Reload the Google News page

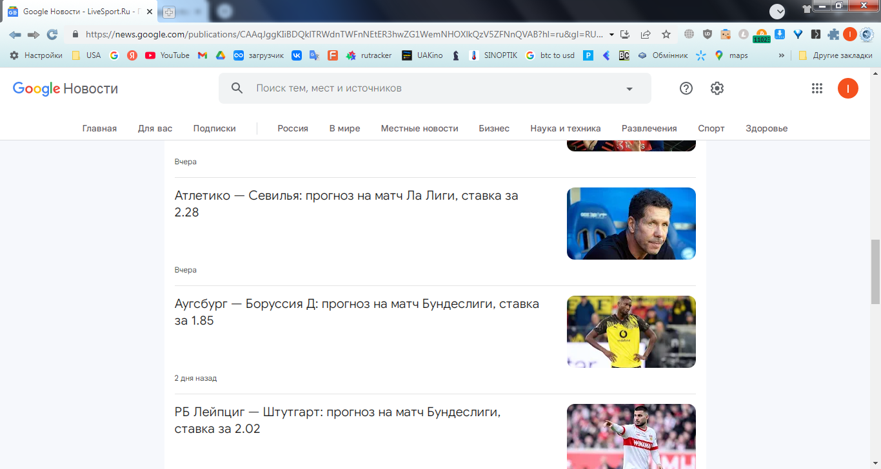52,35
